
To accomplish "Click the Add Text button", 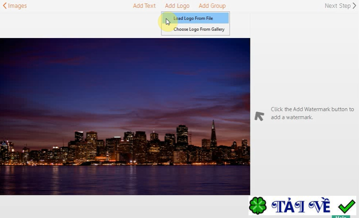I will click(x=144, y=6).
